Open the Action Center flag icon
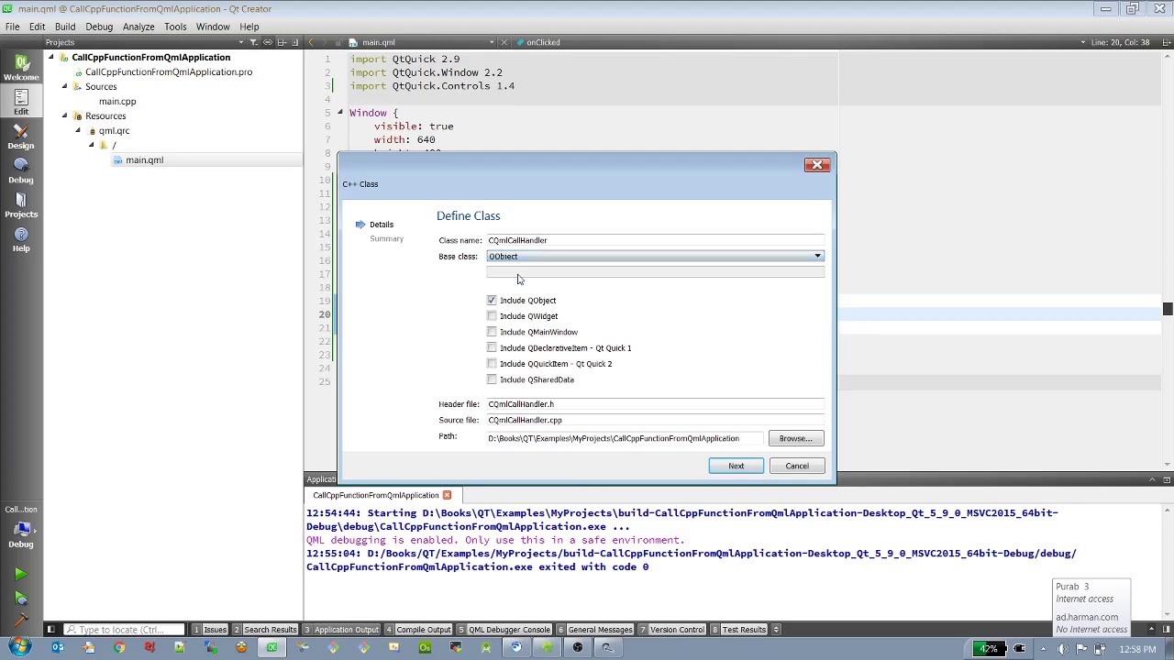1174x660 pixels. 1083,649
